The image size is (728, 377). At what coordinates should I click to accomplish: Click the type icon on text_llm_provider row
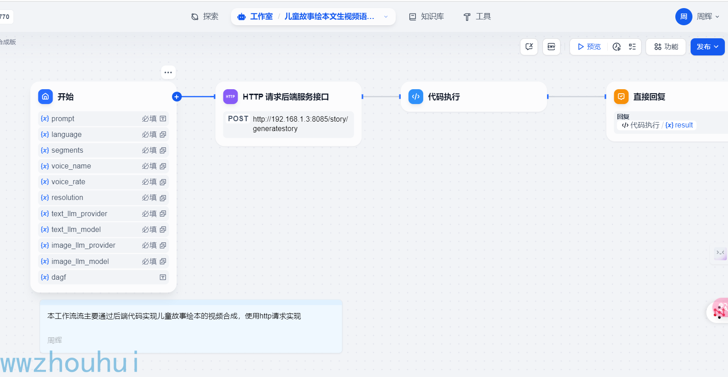tap(163, 214)
